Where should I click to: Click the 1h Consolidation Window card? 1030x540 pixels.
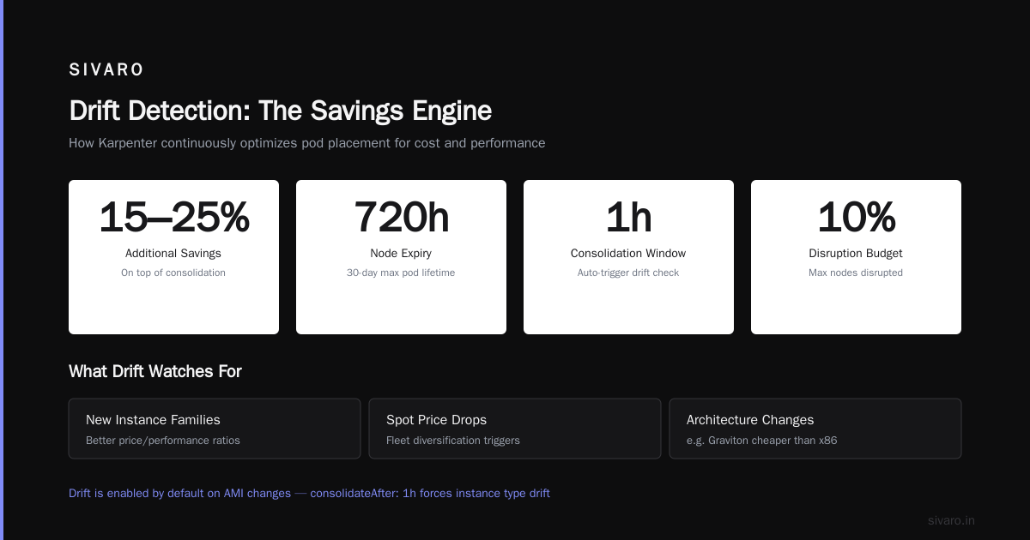coord(628,257)
